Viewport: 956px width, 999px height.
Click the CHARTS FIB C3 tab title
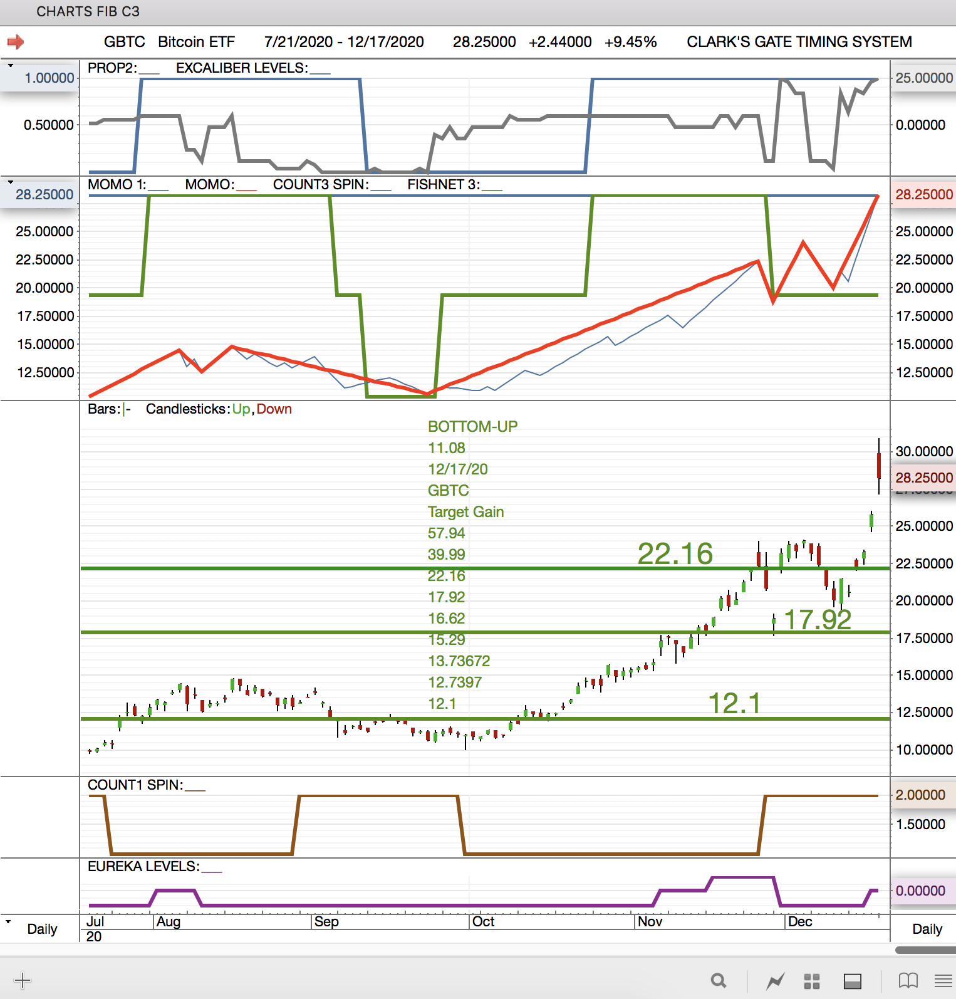pyautogui.click(x=88, y=11)
